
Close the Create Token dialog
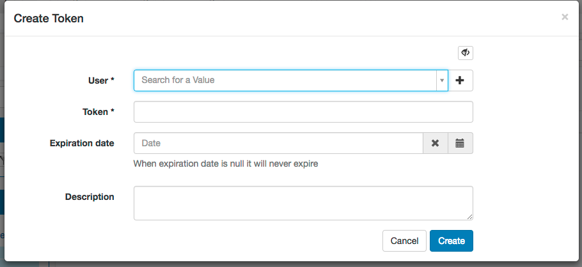pyautogui.click(x=565, y=17)
